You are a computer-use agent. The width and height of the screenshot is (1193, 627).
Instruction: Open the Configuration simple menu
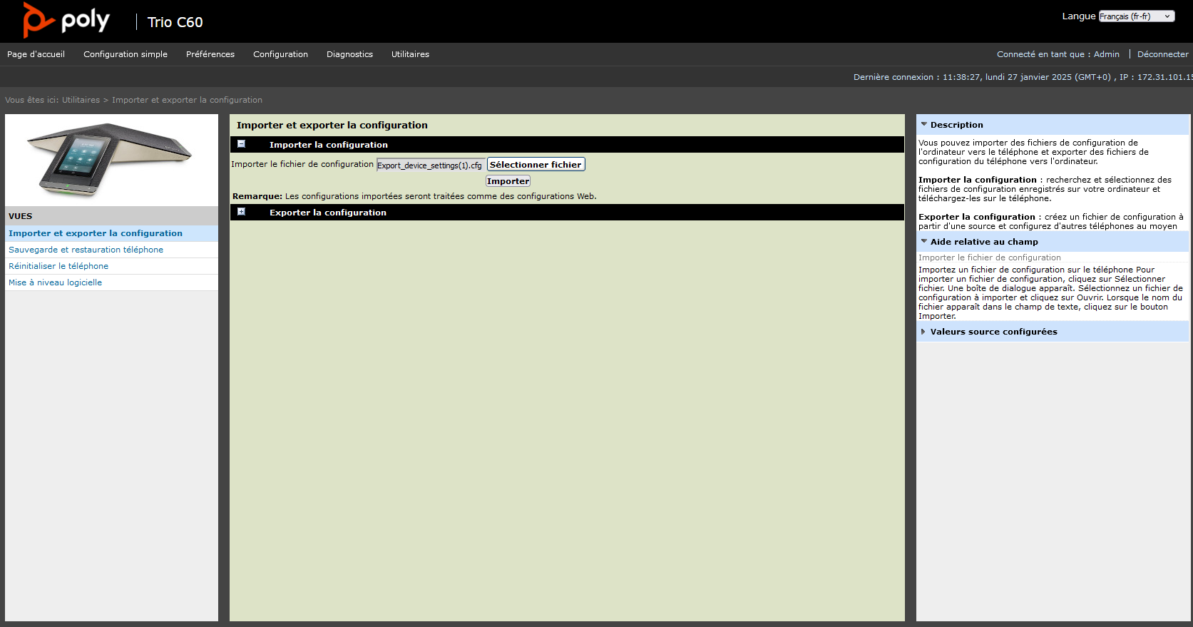click(x=126, y=54)
